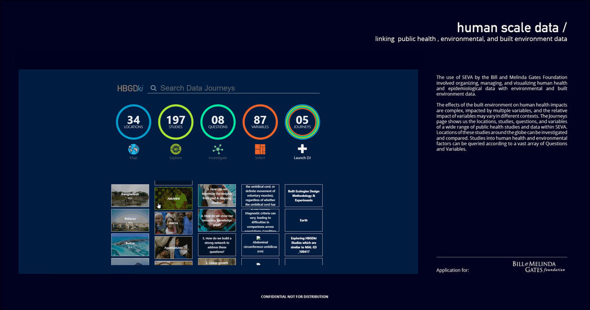This screenshot has width=590, height=310.
Task: Open the Explore icon under Studies
Action: tap(175, 149)
